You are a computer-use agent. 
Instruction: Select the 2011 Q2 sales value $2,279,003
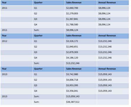[72, 14]
